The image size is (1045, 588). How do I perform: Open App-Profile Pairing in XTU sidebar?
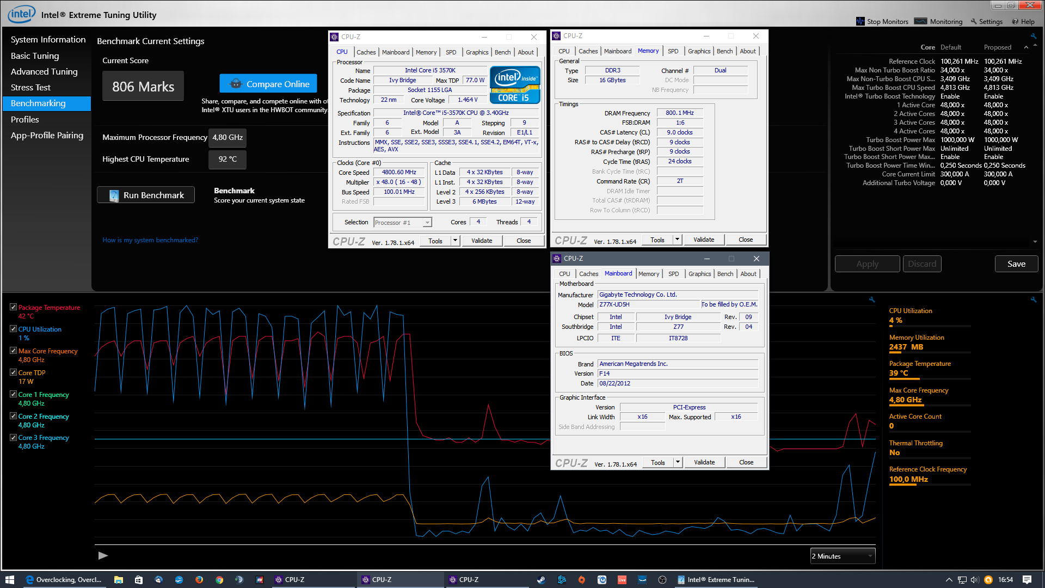(x=47, y=135)
